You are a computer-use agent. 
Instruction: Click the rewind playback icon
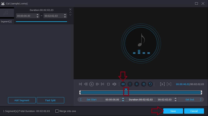click(x=86, y=84)
